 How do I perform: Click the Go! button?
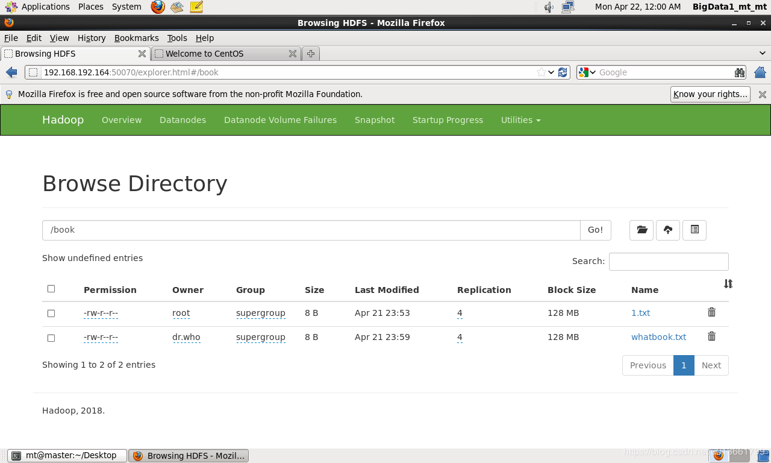(596, 230)
